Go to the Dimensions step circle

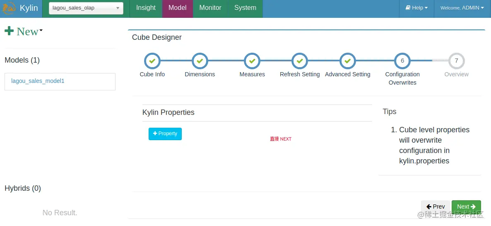(x=200, y=61)
